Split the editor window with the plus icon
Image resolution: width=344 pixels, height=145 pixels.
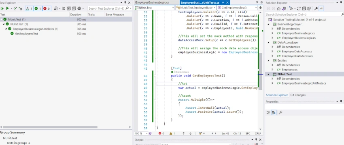pos(260,8)
